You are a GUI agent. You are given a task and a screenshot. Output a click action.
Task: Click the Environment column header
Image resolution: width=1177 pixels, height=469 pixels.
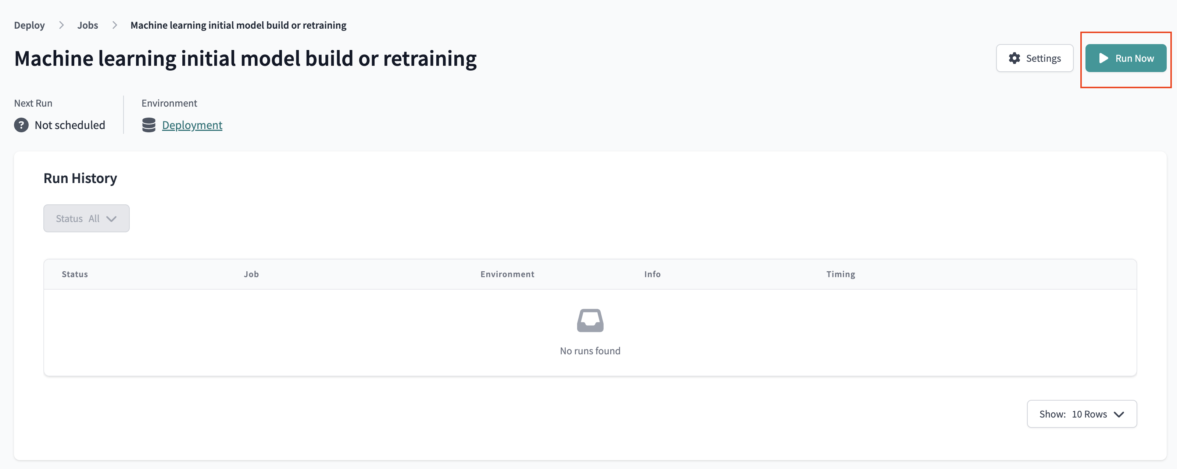(x=507, y=274)
